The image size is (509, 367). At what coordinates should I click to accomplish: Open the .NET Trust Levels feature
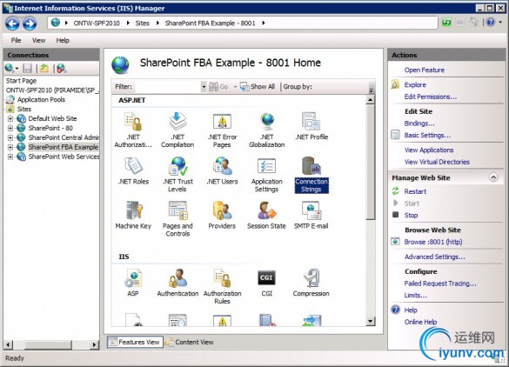click(177, 175)
